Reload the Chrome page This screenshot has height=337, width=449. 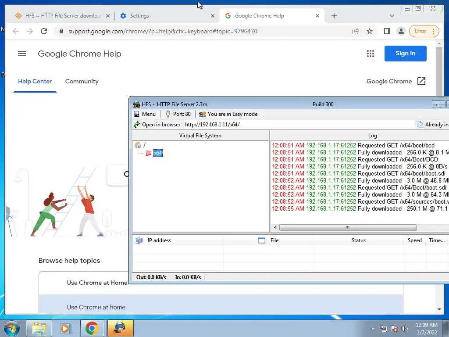point(44,31)
